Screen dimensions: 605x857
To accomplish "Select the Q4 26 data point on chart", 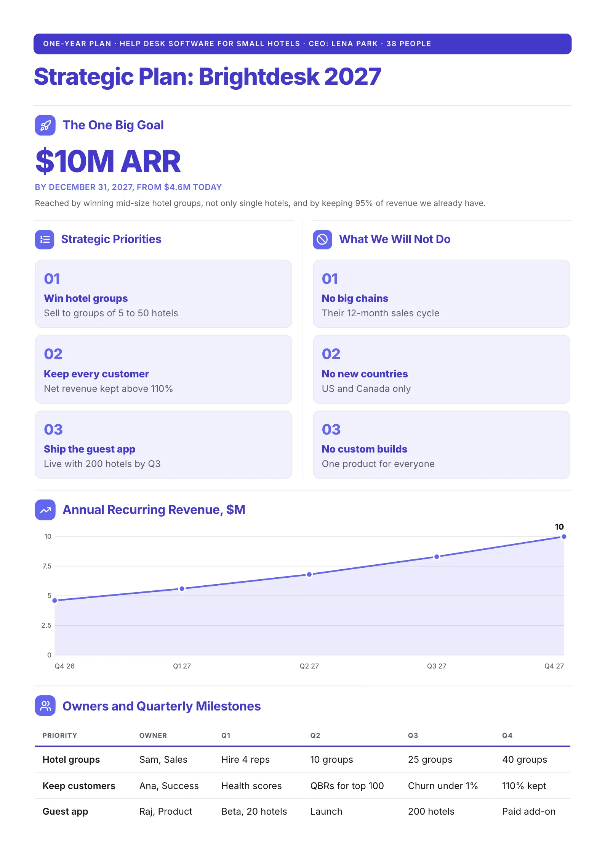I will pyautogui.click(x=55, y=601).
